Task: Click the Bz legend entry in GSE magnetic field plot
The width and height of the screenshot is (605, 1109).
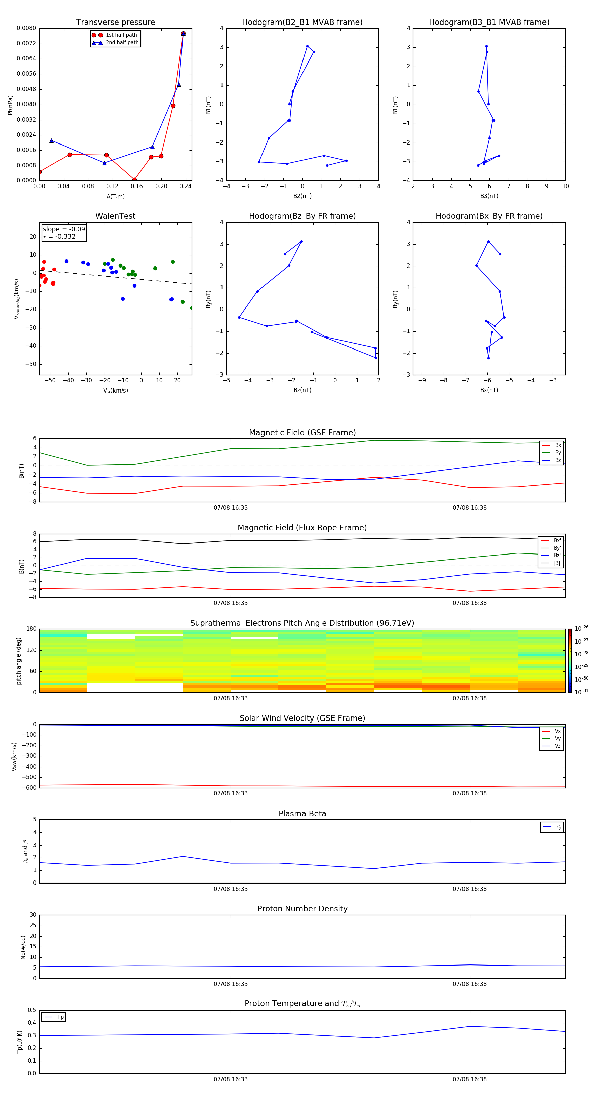Action: coord(552,460)
